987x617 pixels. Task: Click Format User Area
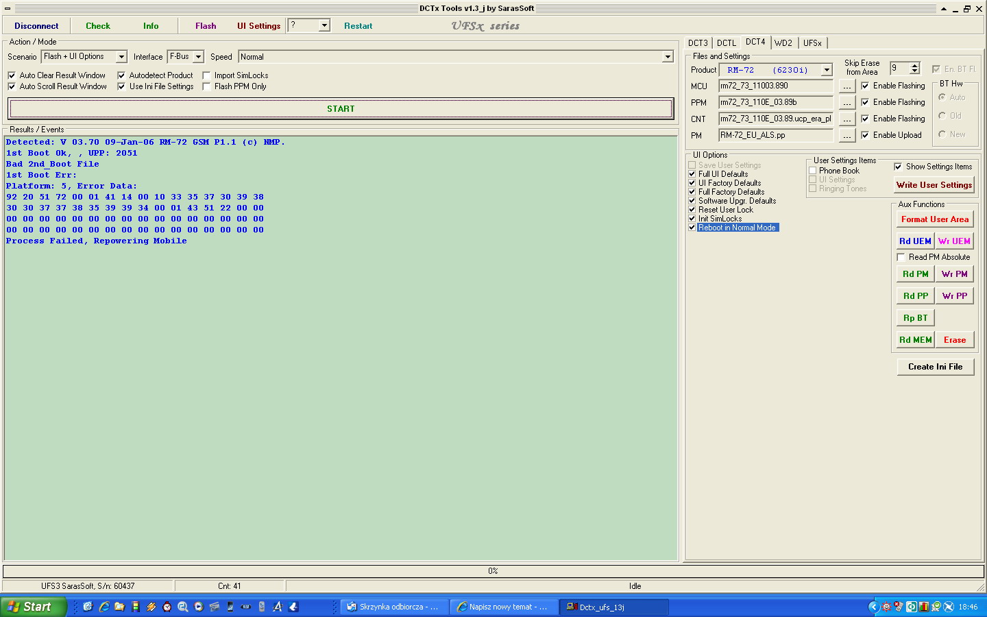[x=935, y=219]
